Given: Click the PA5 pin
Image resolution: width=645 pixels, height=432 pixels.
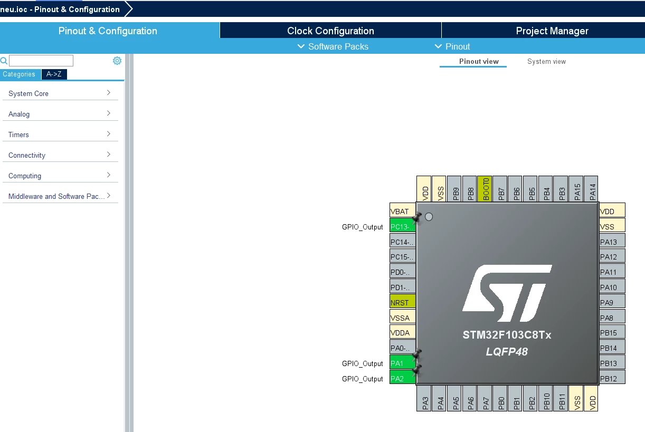Looking at the screenshot, I should point(454,398).
